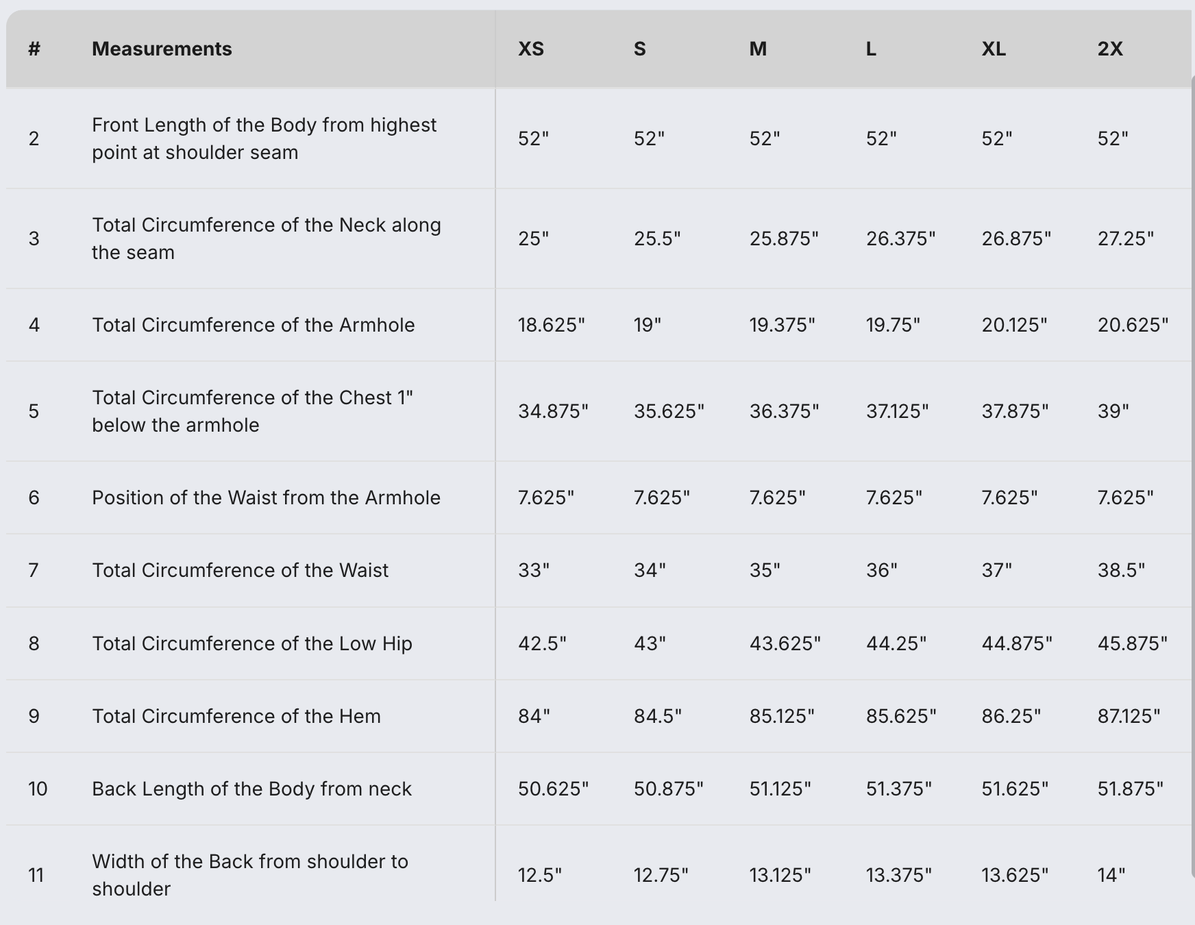This screenshot has height=925, width=1195.
Task: Select the Front Length of the Body row label
Action: click(x=264, y=138)
